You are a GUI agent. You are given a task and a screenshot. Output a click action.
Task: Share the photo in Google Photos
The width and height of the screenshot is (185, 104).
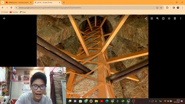click(146, 18)
